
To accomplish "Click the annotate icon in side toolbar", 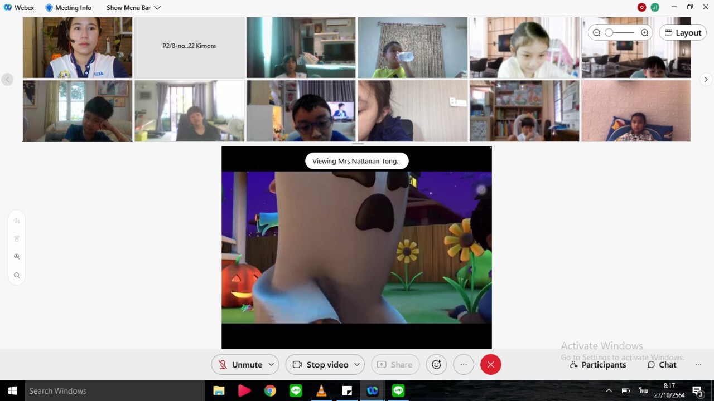I will tap(17, 221).
